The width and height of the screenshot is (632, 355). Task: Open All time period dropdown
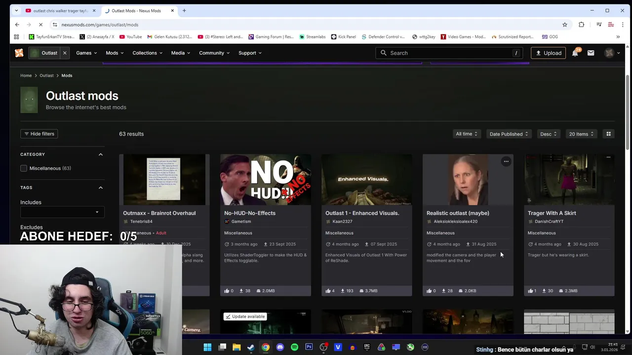click(x=467, y=134)
